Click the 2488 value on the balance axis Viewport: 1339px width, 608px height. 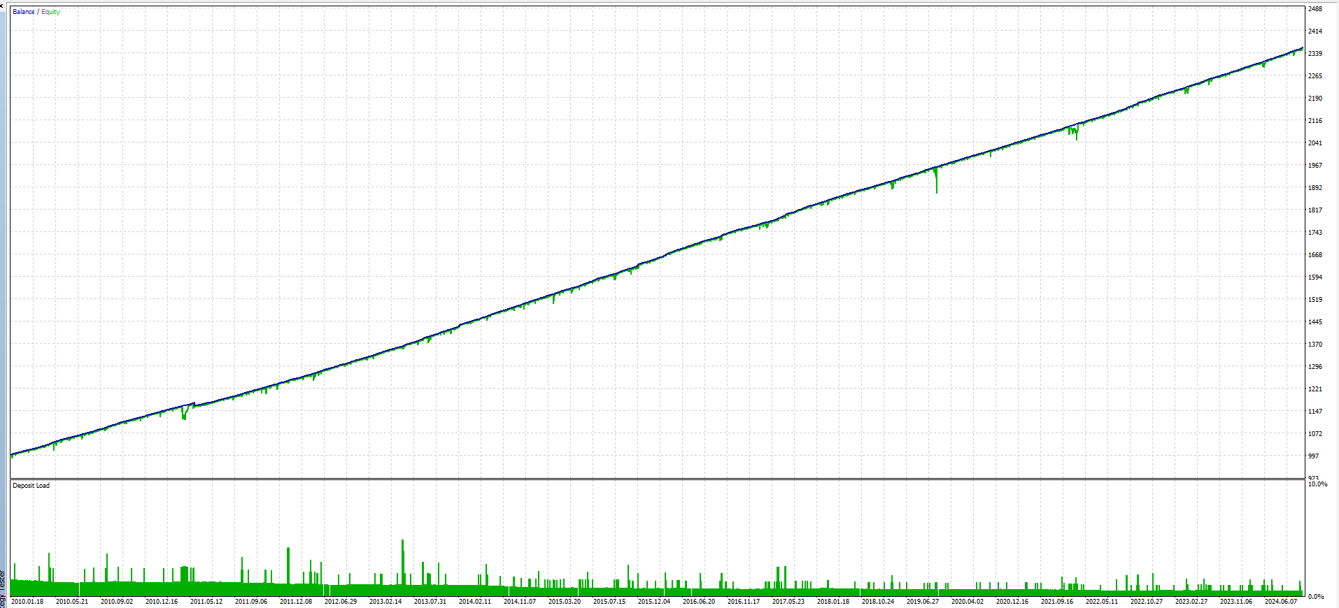click(1315, 9)
